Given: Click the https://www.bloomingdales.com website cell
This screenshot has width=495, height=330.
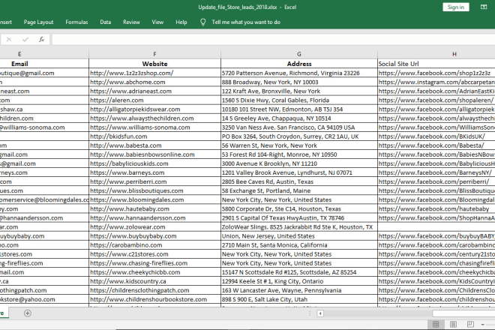Looking at the screenshot, I should [154, 200].
